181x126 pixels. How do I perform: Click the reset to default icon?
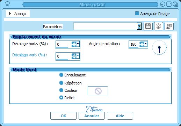point(169,26)
